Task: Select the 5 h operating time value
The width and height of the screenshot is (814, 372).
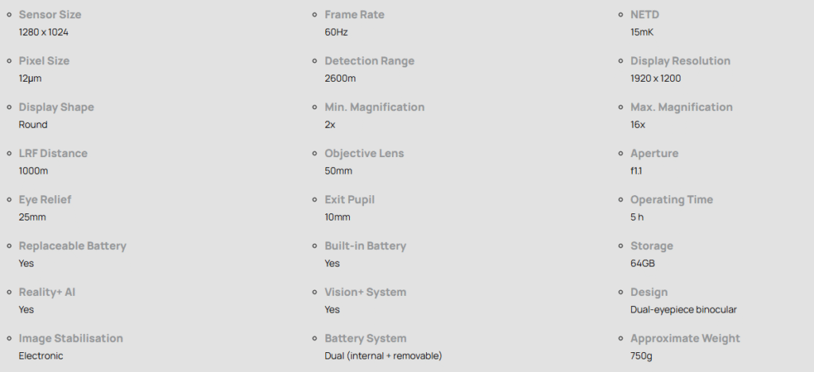Action: click(x=637, y=217)
